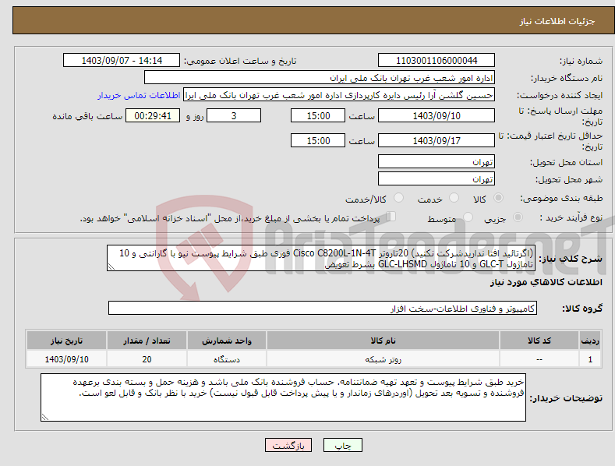Click the روتر شبکه item name cell
Screen dimensions: 615x466
pos(383,359)
